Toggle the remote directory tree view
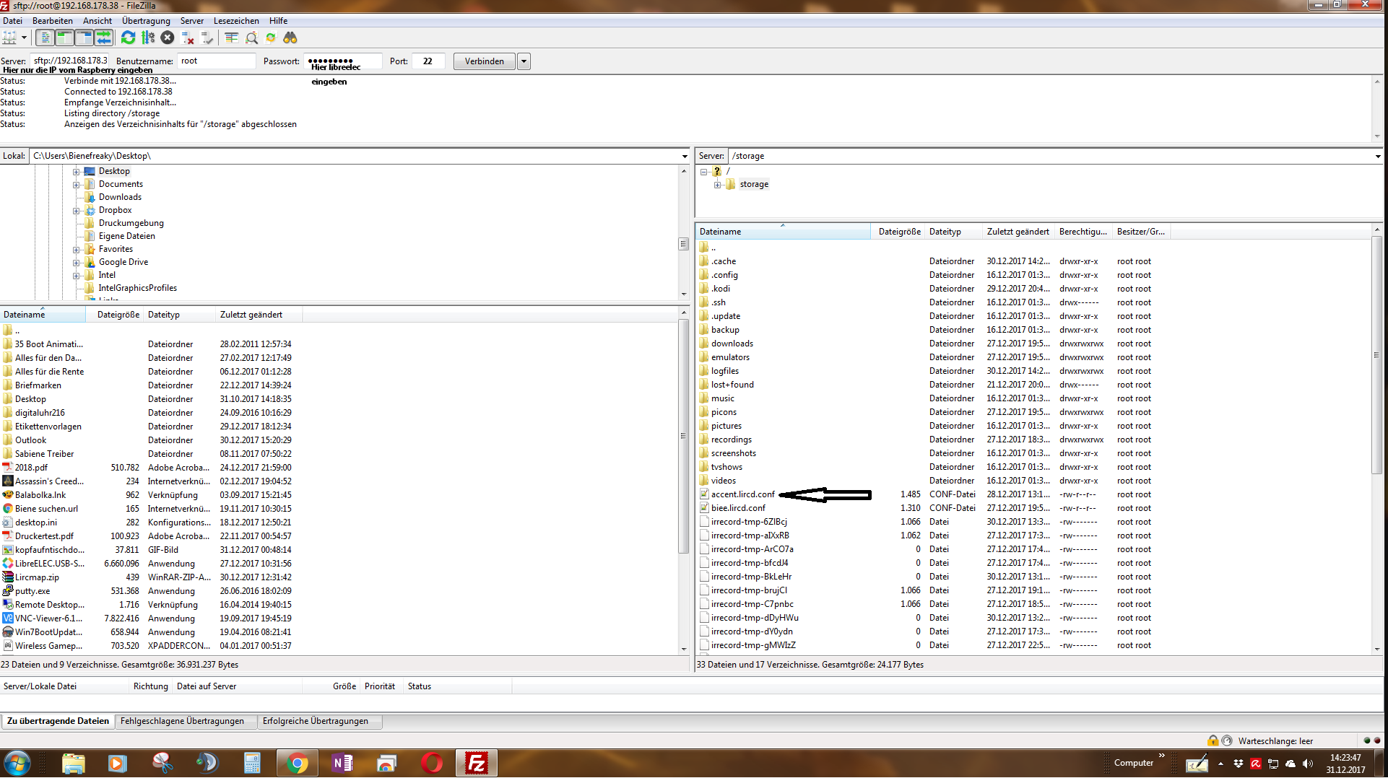The height and width of the screenshot is (778, 1388). tap(84, 38)
